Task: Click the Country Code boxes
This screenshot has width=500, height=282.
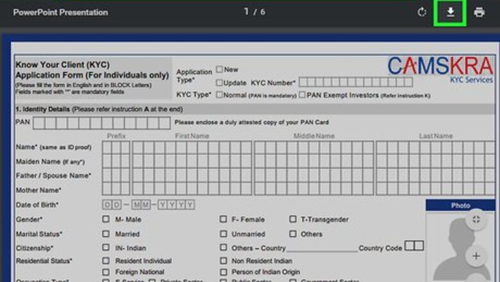Action: [414, 245]
